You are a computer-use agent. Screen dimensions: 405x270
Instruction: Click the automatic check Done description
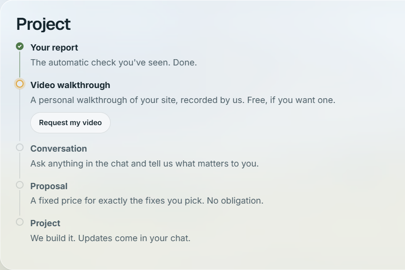(x=114, y=63)
